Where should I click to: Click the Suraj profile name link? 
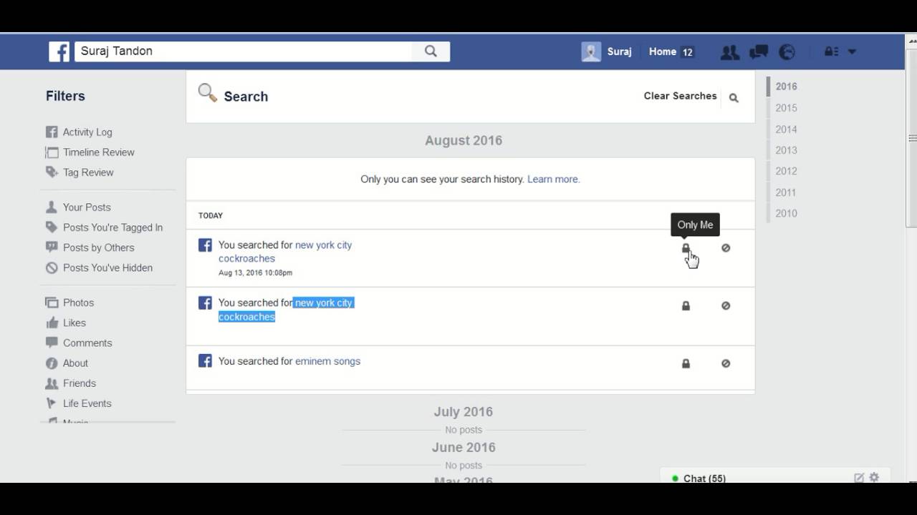tap(619, 51)
